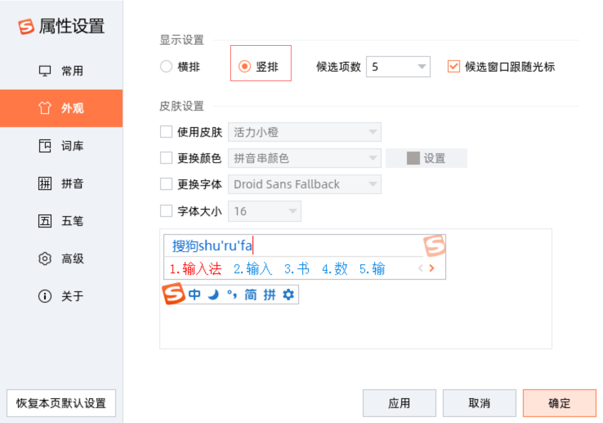Select the 竖排 radio button
Viewport: 603px width, 423px height.
245,66
